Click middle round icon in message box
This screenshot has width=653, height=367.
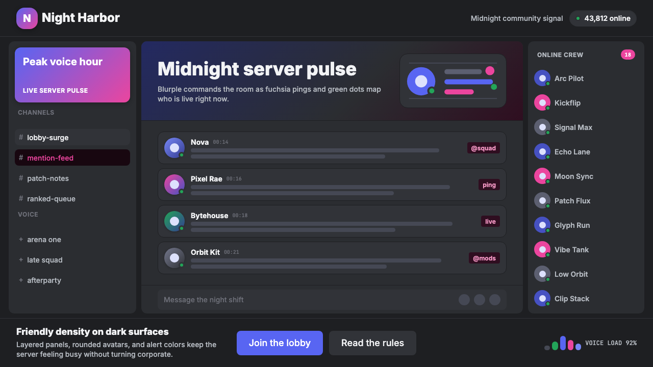[480, 300]
